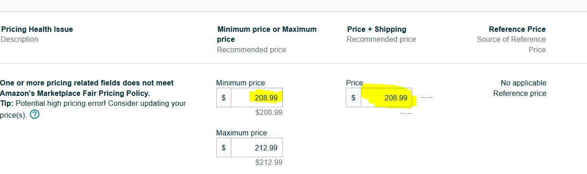Click the dashes shipping value beside Price

click(426, 98)
